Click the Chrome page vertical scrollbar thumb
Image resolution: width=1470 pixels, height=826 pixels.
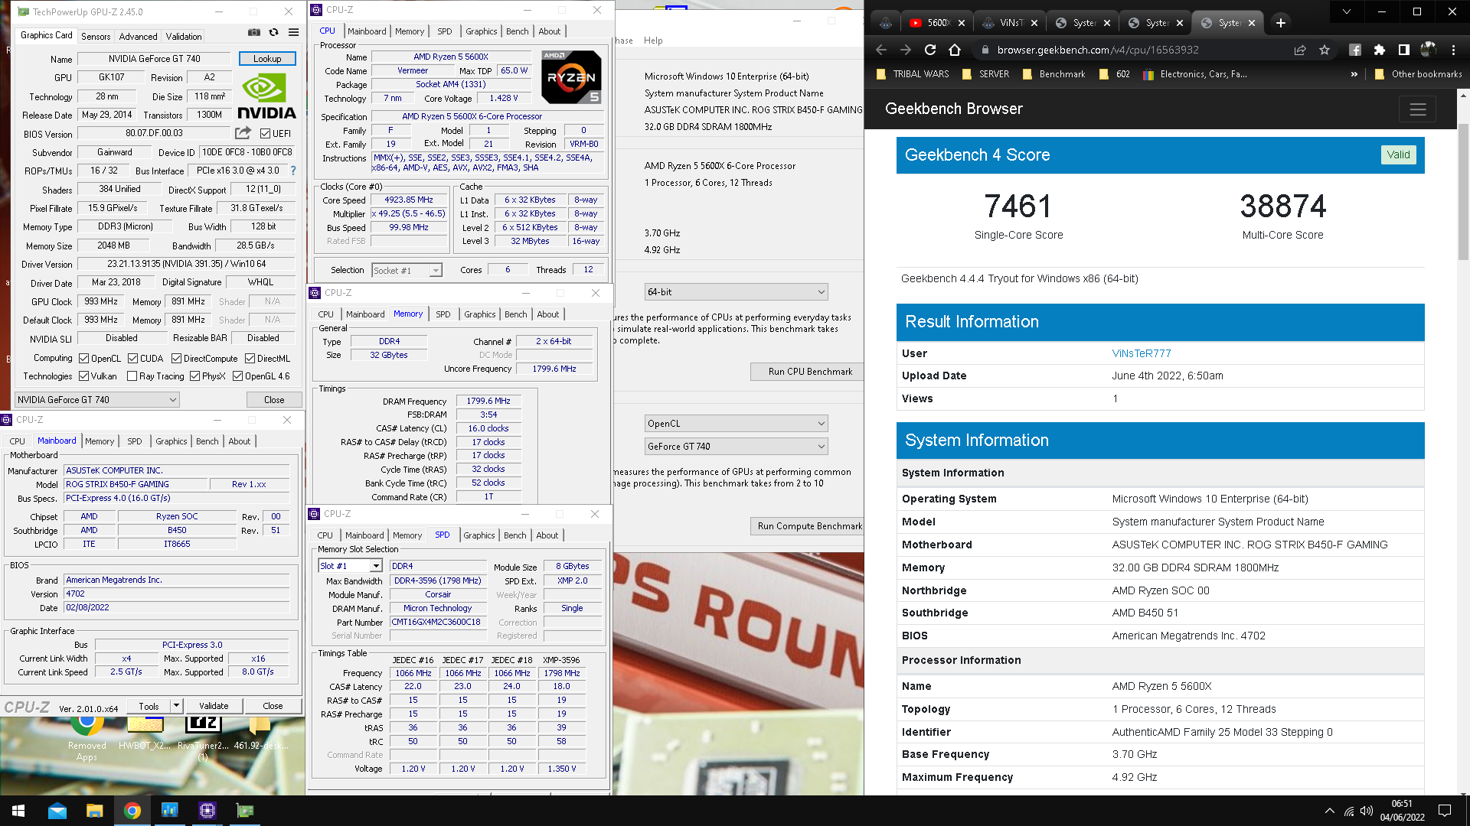point(1463,191)
